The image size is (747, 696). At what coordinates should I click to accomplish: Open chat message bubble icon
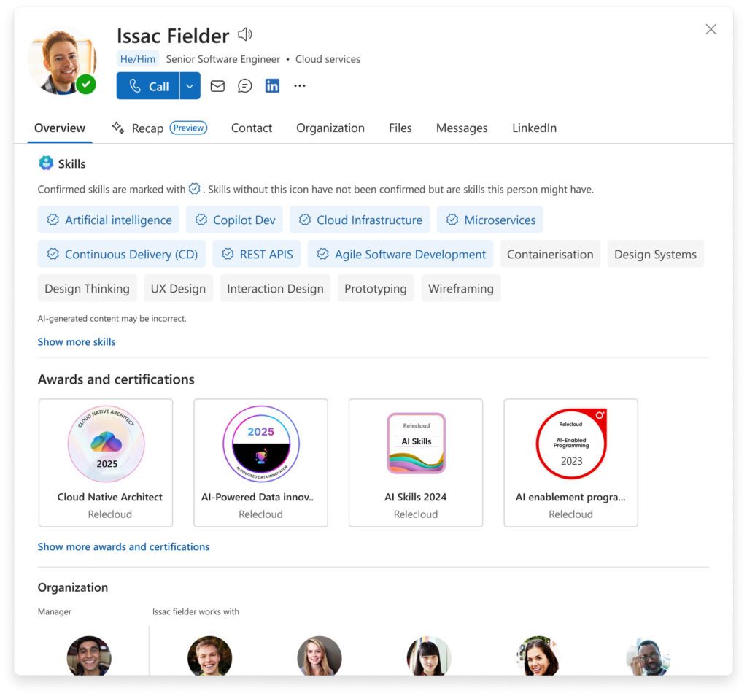245,86
